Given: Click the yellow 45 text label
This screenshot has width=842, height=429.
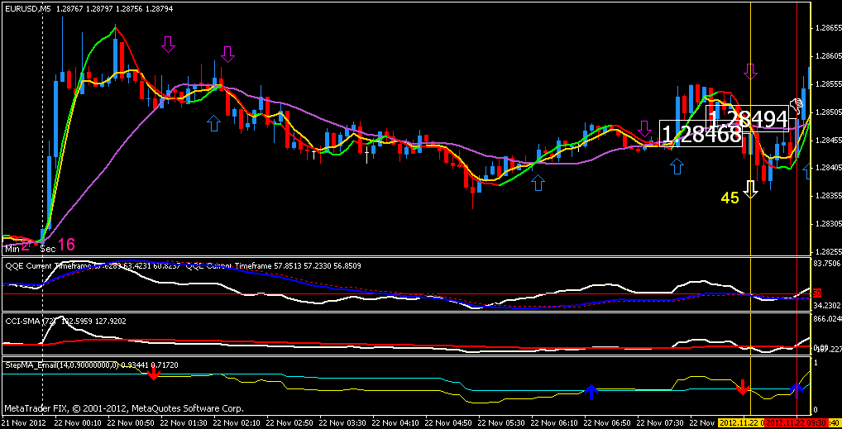Looking at the screenshot, I should tap(730, 198).
